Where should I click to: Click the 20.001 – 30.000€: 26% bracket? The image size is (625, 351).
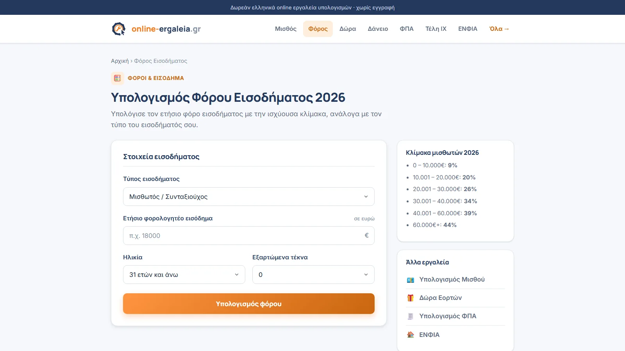pyautogui.click(x=445, y=189)
